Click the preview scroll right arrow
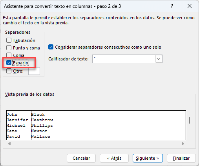This screenshot has width=199, height=166. tap(183, 144)
